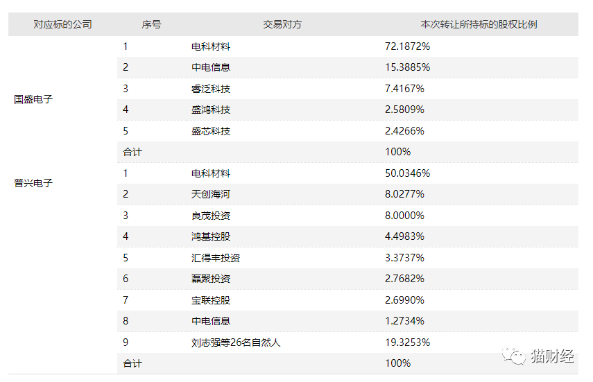Click the 交易对方 column header
Viewport: 593px width, 382px height.
coord(282,24)
